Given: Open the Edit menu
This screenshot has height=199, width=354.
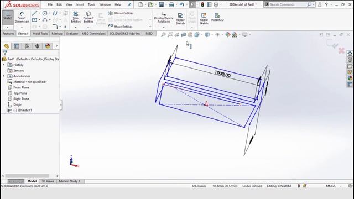Looking at the screenshot, I should (59, 4).
